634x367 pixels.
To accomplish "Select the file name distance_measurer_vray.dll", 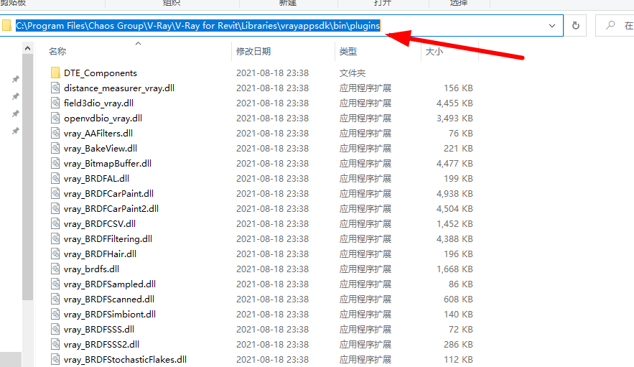I will click(x=119, y=88).
